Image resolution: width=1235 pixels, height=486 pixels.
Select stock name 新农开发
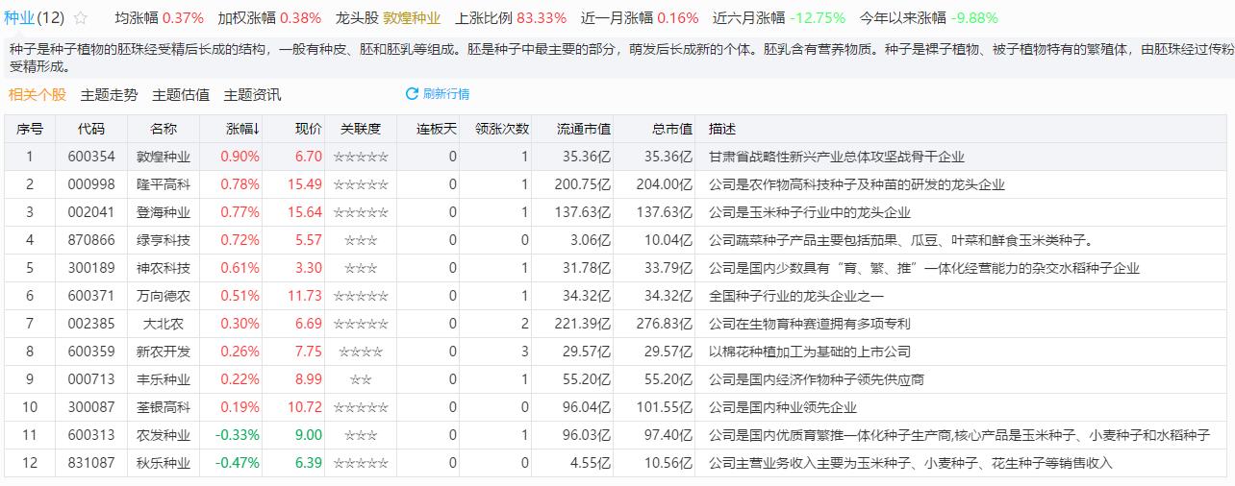click(x=164, y=352)
